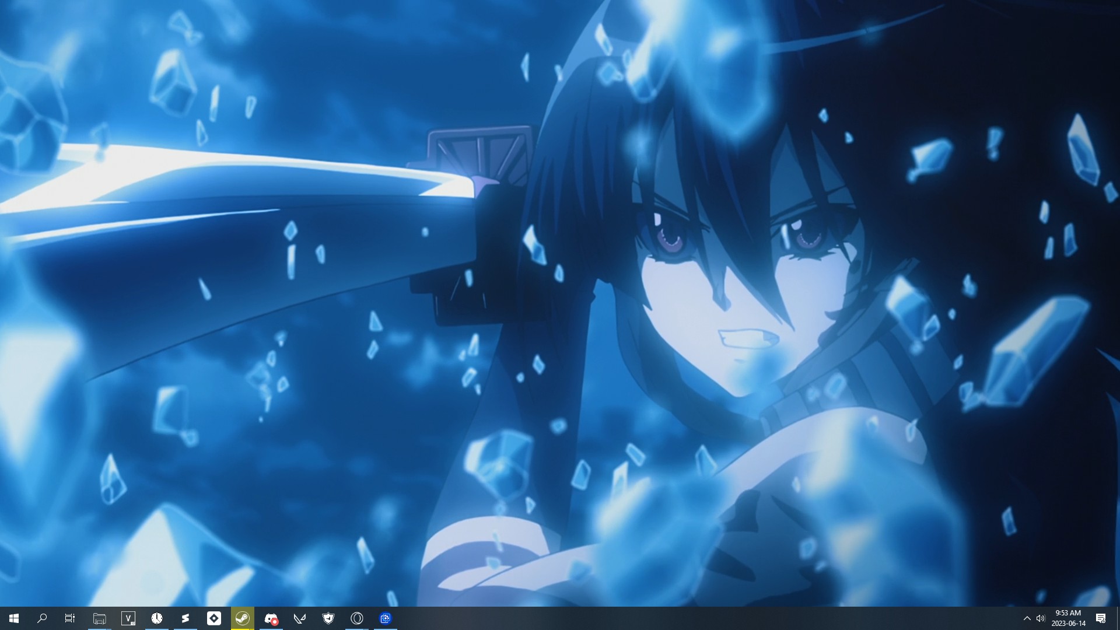Open the Windows Start menu

coord(14,618)
